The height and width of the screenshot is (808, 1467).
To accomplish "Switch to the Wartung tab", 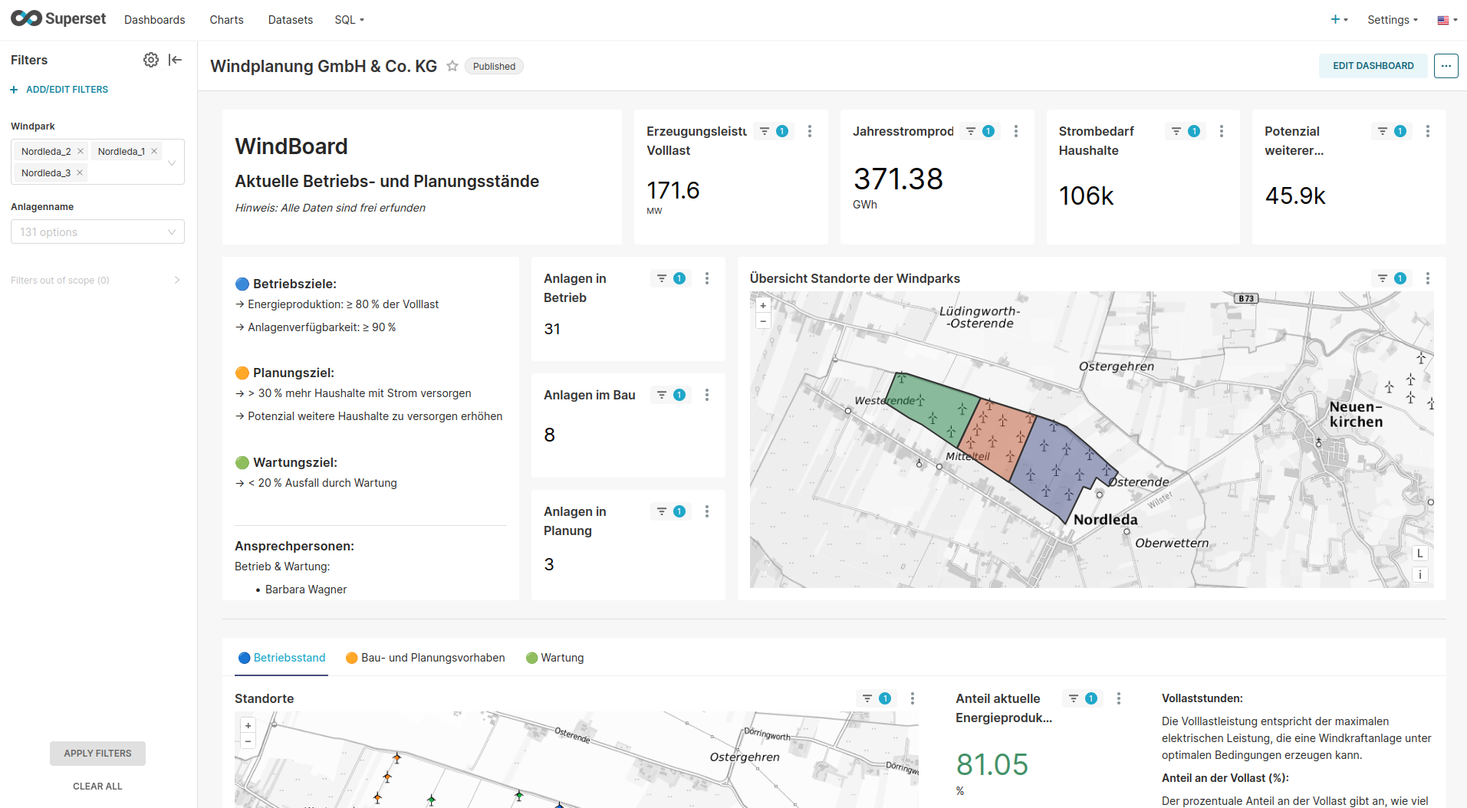I will pos(555,658).
